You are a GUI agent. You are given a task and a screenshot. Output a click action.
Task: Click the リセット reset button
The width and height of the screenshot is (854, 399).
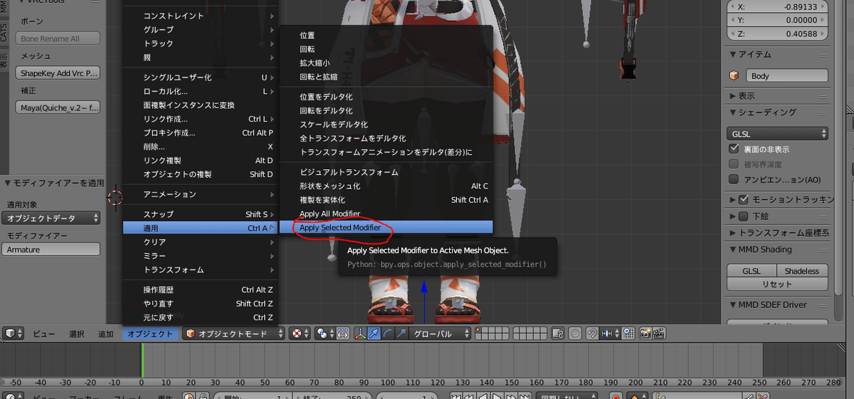click(x=777, y=284)
